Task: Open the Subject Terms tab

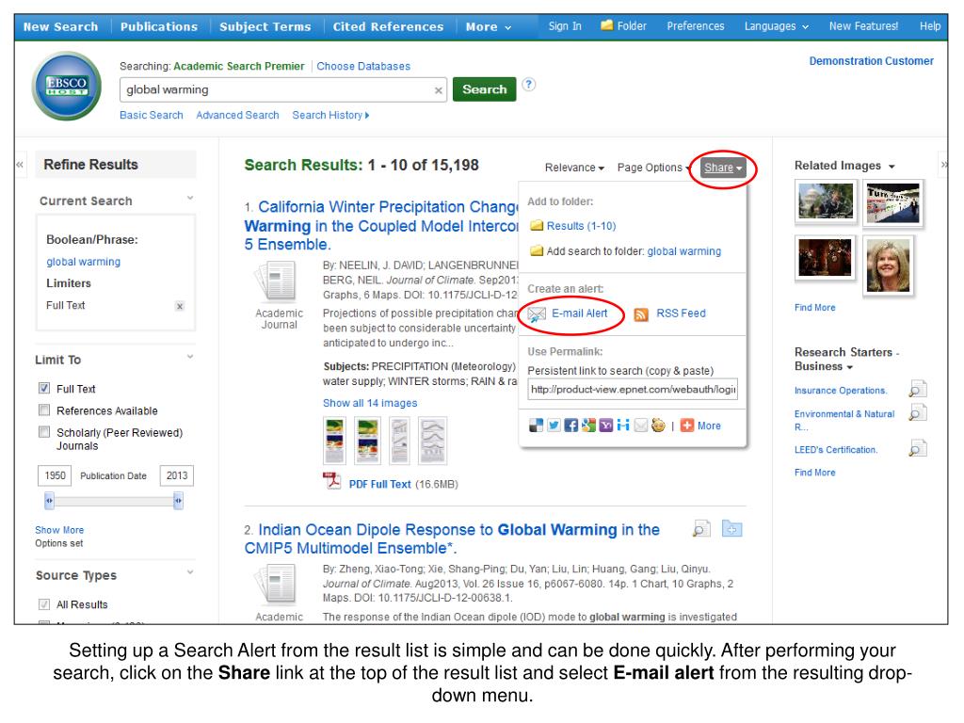Action: pyautogui.click(x=265, y=26)
